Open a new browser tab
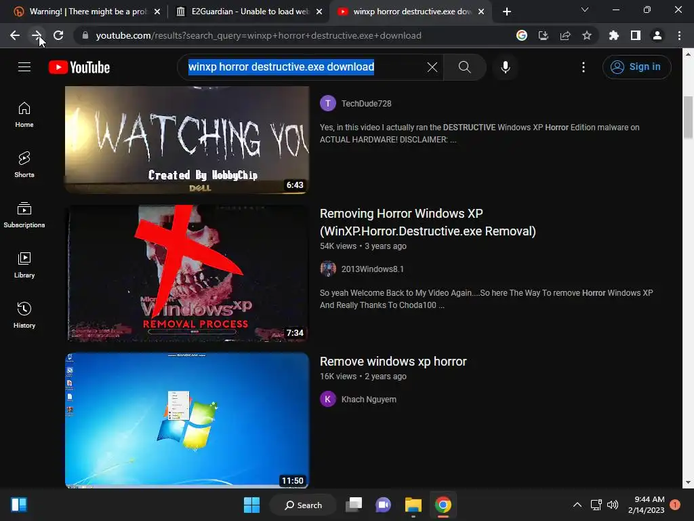 pos(507,12)
